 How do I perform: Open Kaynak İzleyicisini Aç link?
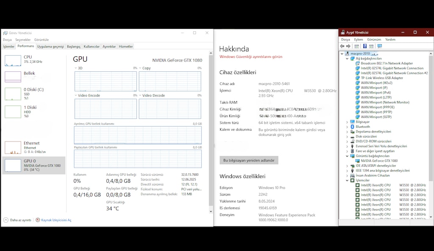(56, 220)
